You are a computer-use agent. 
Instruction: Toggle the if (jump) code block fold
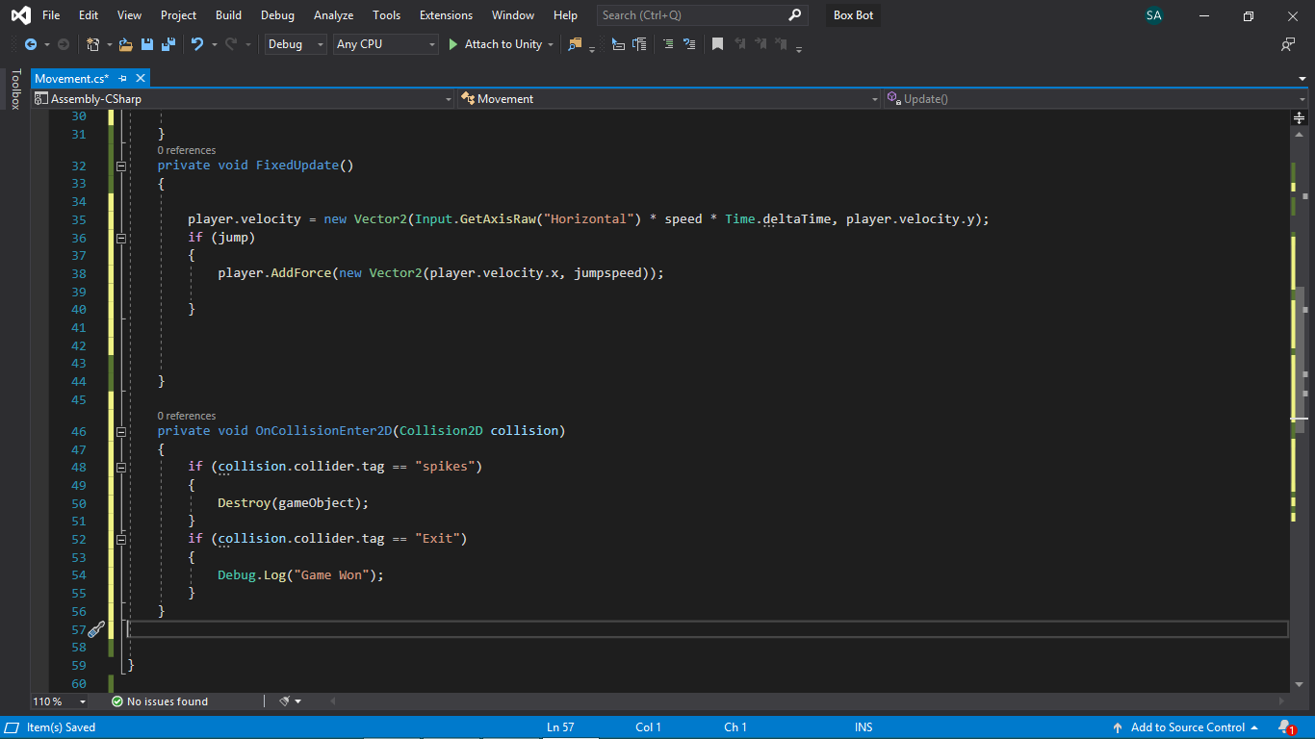coord(121,238)
